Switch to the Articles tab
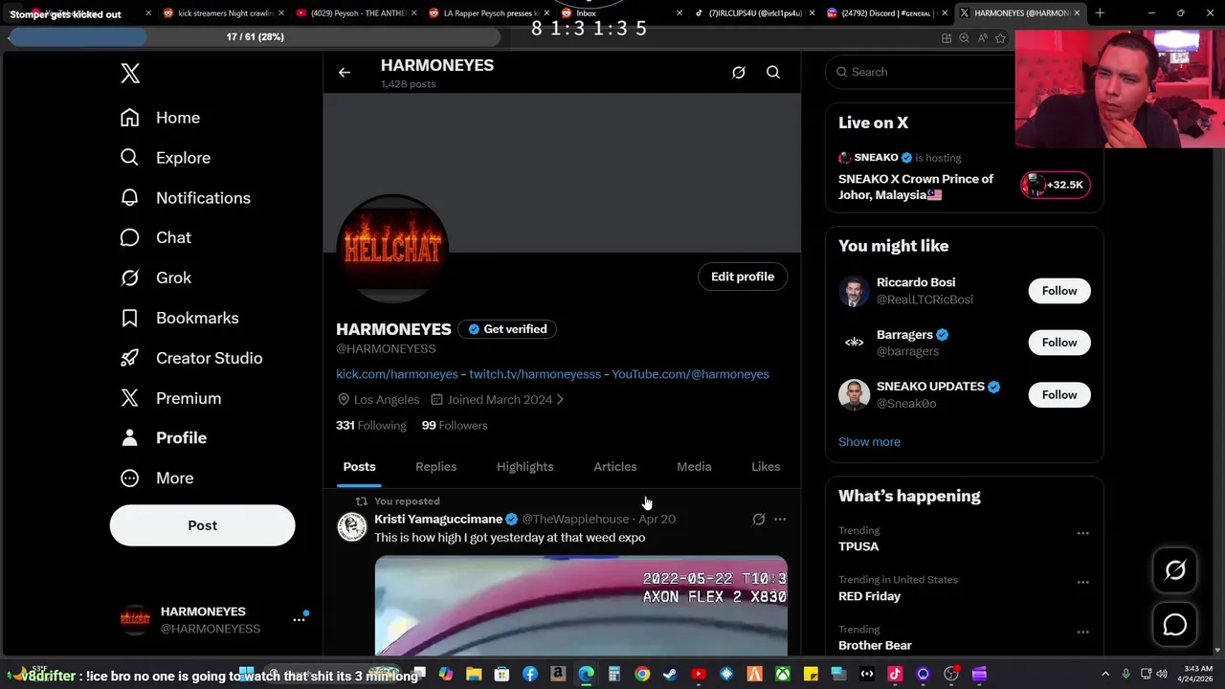This screenshot has height=689, width=1225. 614,467
